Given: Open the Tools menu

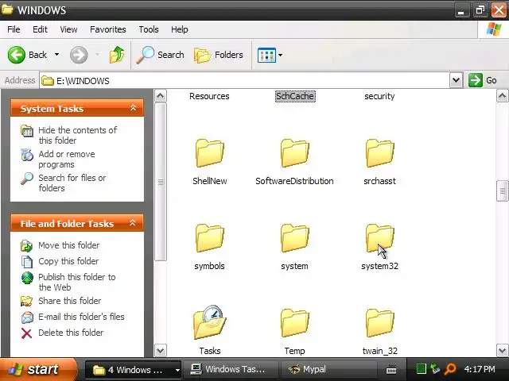Looking at the screenshot, I should point(149,29).
